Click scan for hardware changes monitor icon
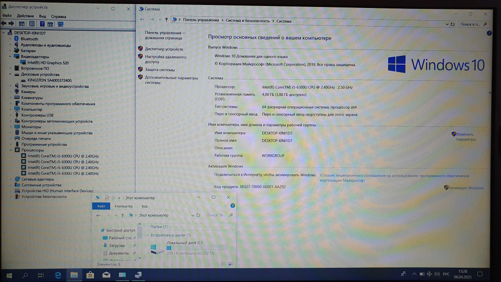The height and width of the screenshot is (282, 501). [x=61, y=24]
